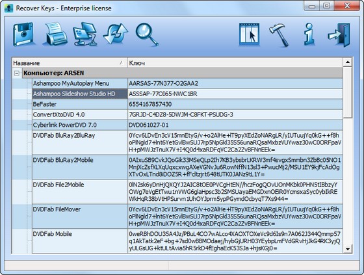Viewport: 364px width, 275px height.
Task: Click the Ключ column header
Action: (x=235, y=63)
